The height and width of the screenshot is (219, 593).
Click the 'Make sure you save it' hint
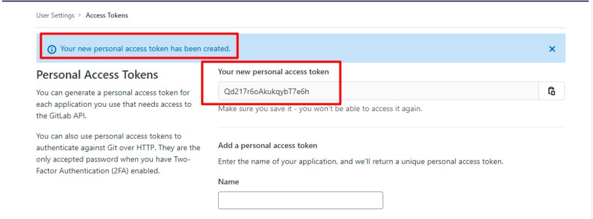(x=320, y=108)
